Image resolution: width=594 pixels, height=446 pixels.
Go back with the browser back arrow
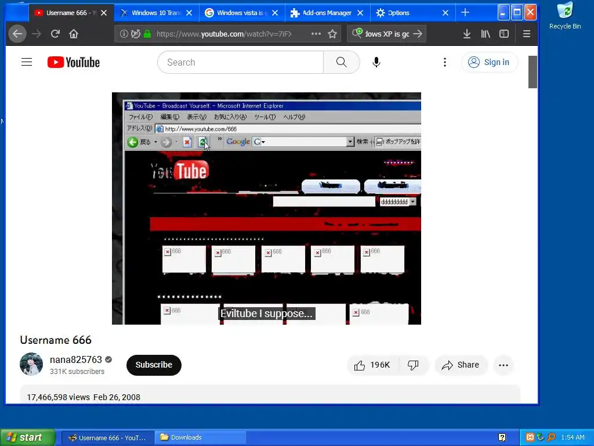click(17, 34)
